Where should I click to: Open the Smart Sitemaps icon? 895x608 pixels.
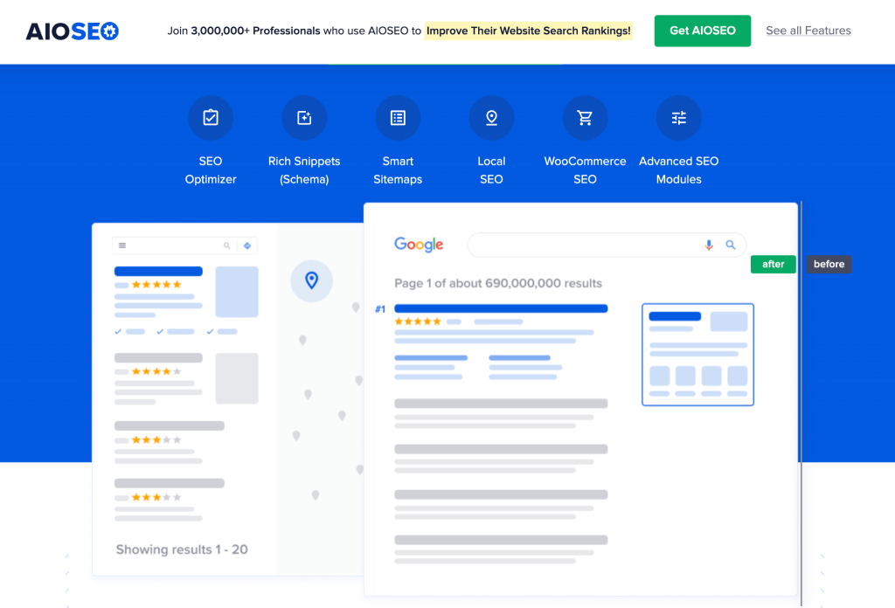click(x=398, y=117)
